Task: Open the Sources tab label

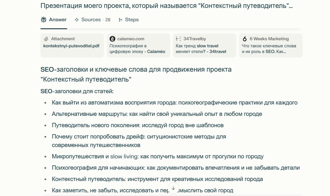Action: point(91,20)
